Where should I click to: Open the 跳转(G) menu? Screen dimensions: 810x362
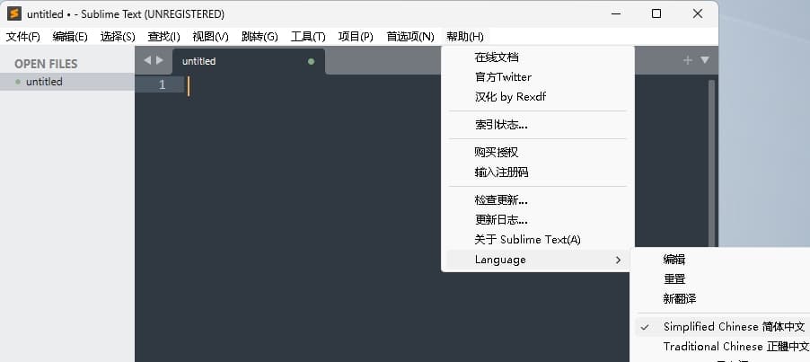260,37
